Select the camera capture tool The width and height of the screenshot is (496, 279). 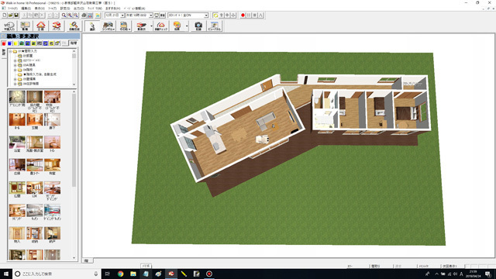(198, 26)
